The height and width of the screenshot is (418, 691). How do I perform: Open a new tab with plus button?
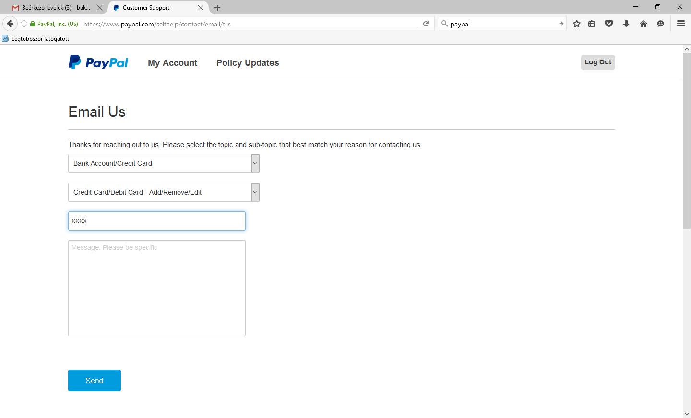(217, 8)
